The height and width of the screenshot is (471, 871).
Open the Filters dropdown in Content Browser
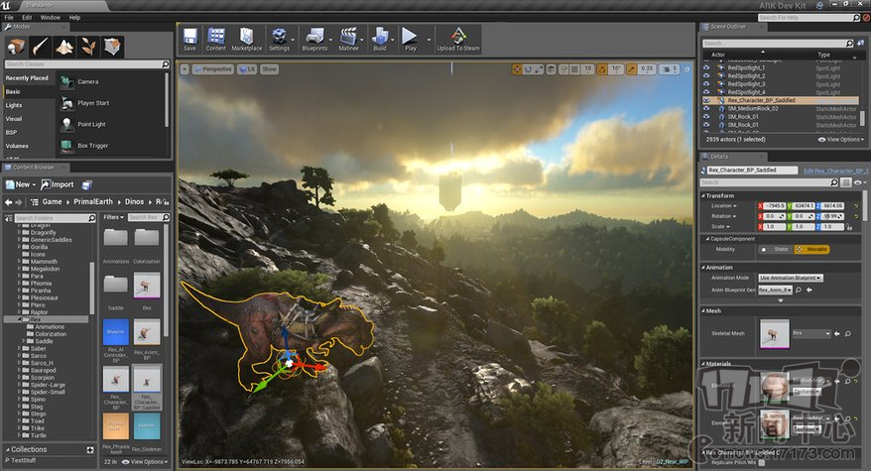[113, 217]
